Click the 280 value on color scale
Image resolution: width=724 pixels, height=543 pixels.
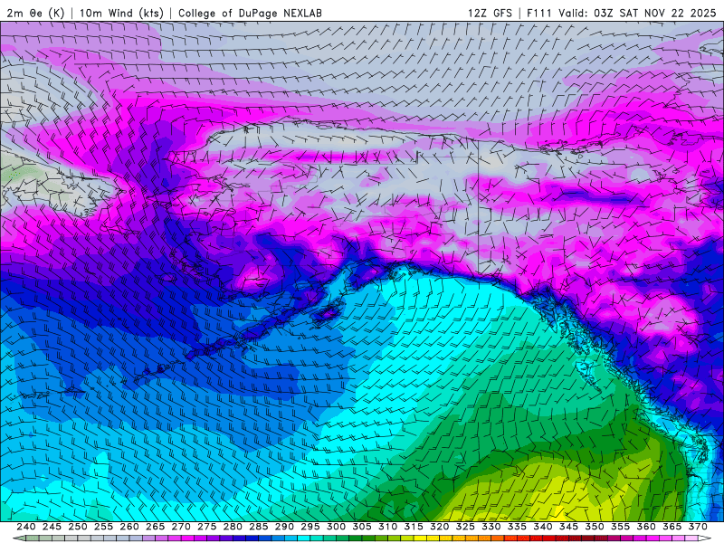[233, 527]
